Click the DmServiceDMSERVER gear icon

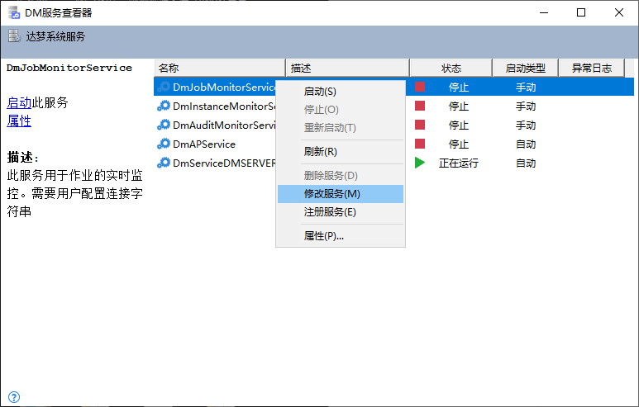(x=164, y=163)
